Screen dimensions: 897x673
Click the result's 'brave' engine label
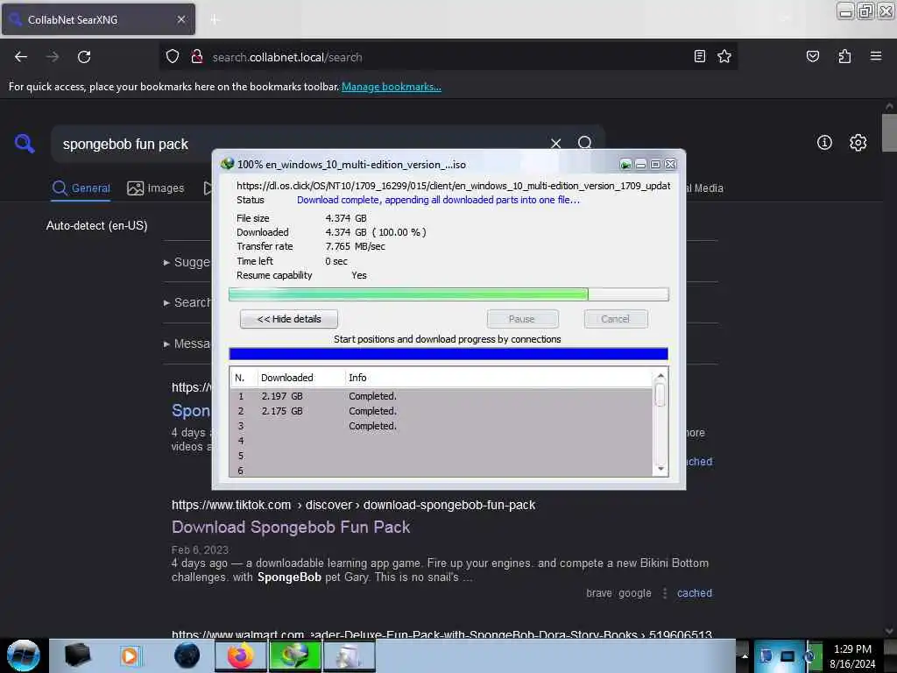click(x=598, y=593)
